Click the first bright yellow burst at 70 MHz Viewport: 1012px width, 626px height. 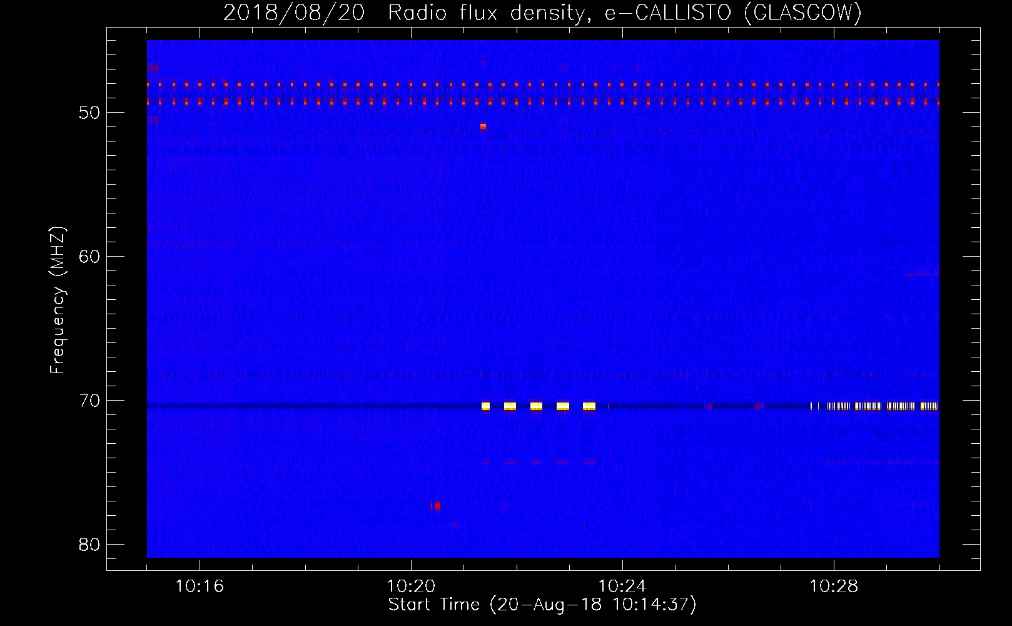485,406
